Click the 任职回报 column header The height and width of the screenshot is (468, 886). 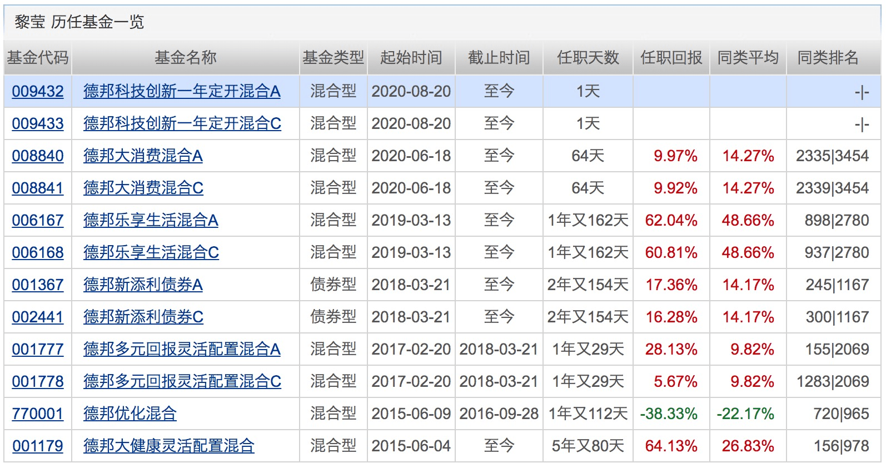[x=671, y=58]
